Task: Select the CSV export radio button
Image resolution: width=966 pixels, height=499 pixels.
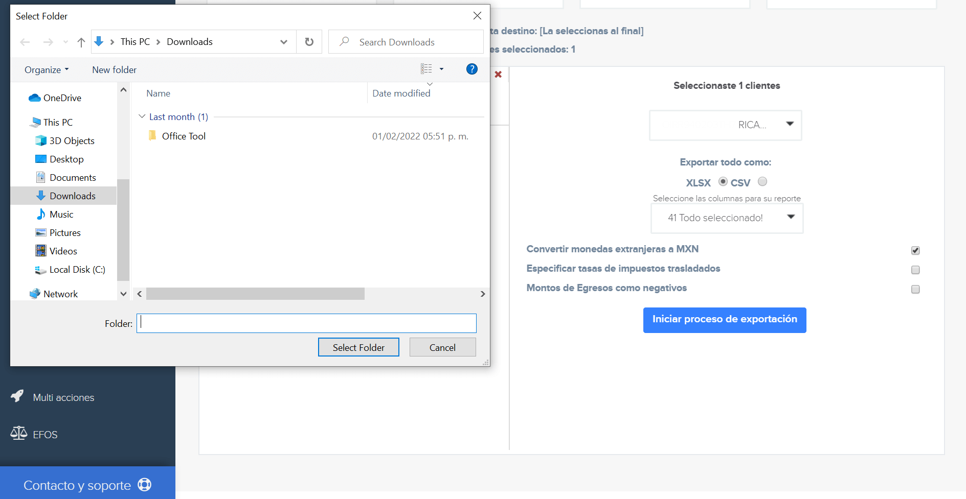Action: click(x=762, y=181)
